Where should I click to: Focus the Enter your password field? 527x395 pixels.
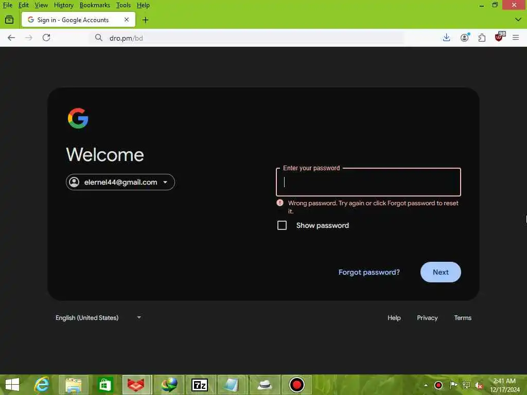coord(368,182)
